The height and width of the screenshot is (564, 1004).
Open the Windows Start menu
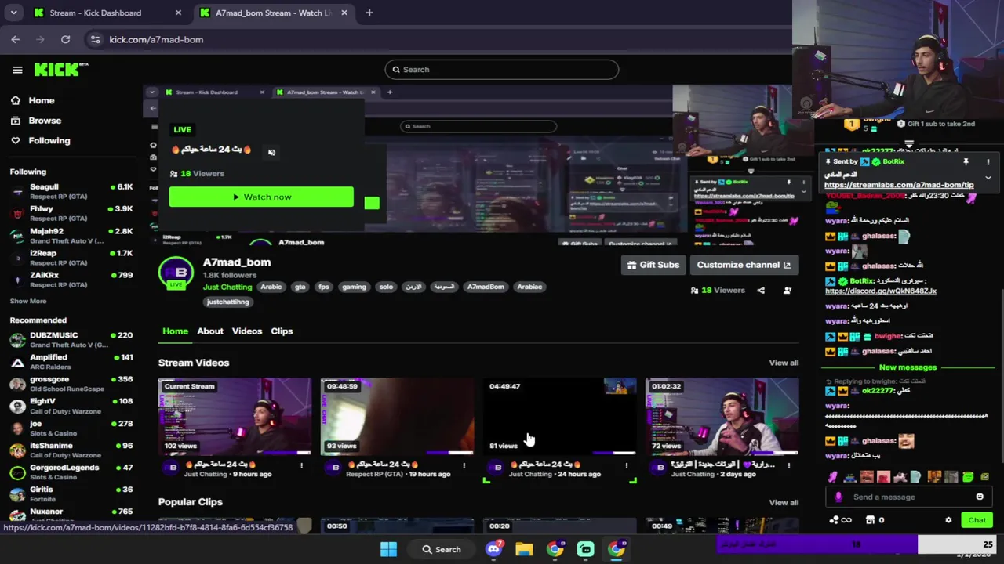click(x=388, y=549)
